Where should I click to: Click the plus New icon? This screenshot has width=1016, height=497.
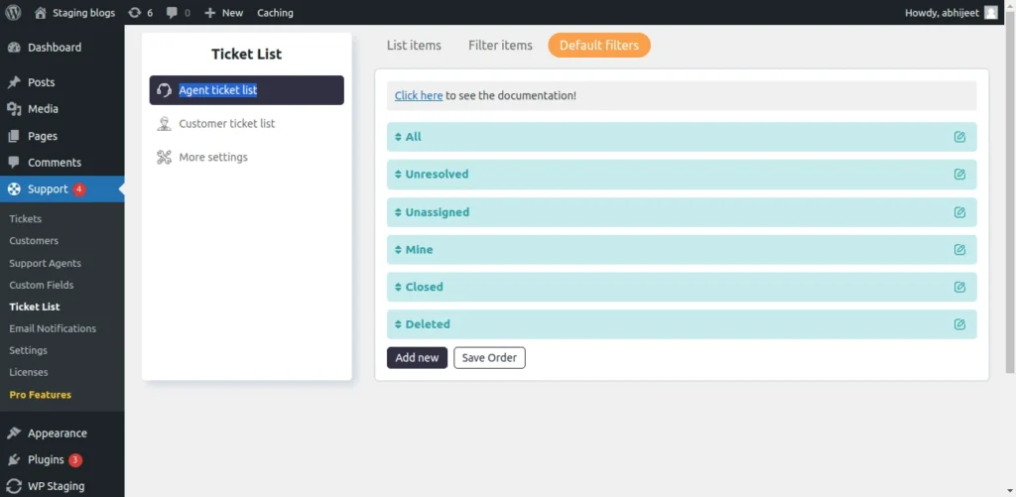coord(209,12)
